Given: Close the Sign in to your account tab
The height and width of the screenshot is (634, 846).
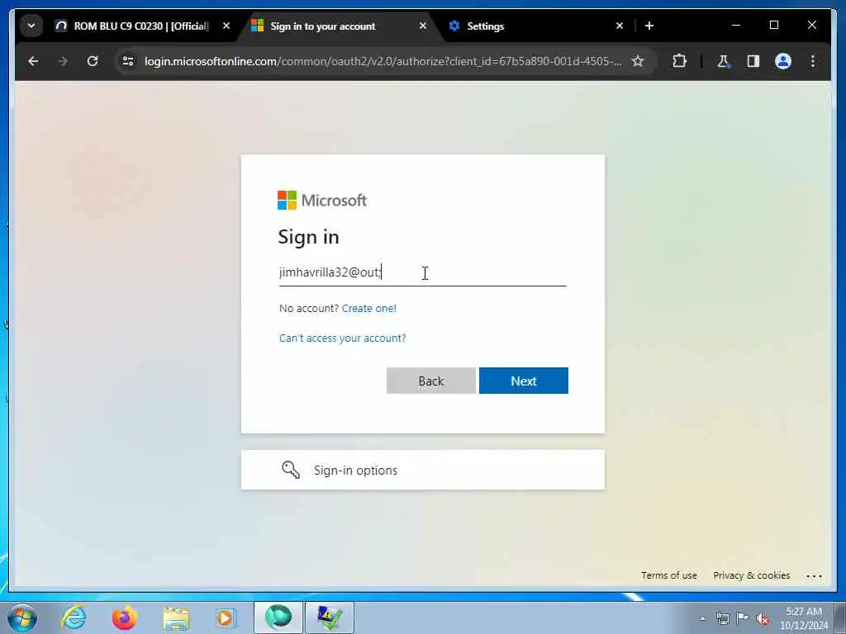Looking at the screenshot, I should [423, 26].
